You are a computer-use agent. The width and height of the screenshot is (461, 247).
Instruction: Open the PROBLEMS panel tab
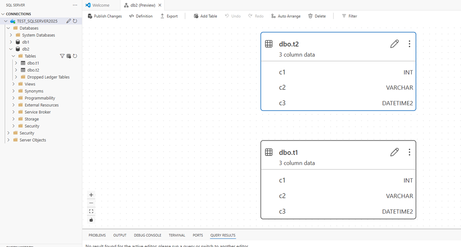click(x=97, y=235)
